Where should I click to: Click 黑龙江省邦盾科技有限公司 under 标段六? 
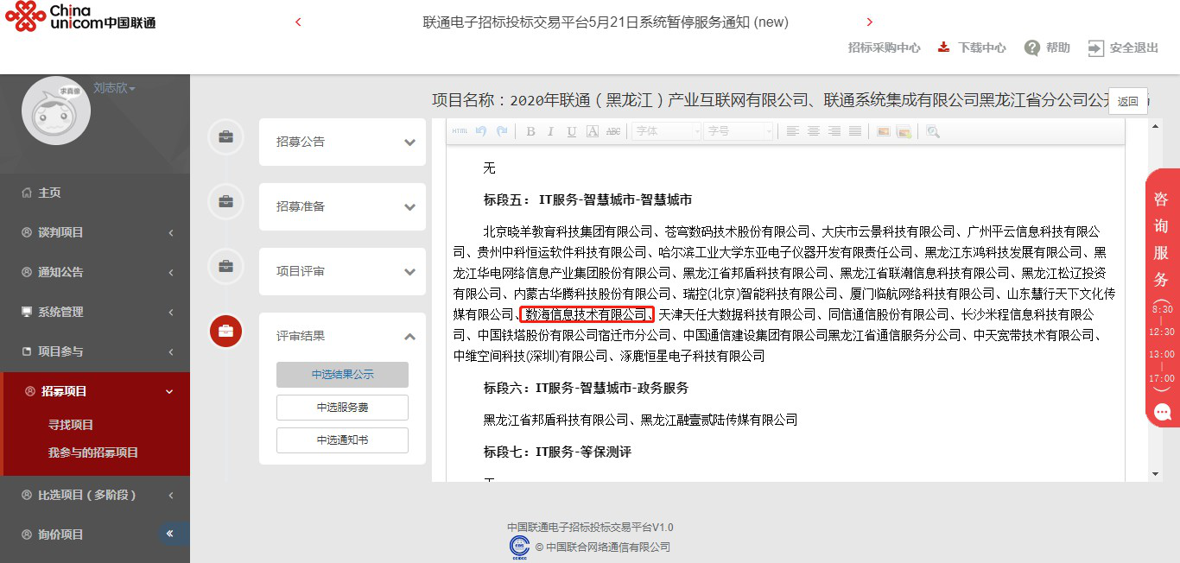(555, 421)
